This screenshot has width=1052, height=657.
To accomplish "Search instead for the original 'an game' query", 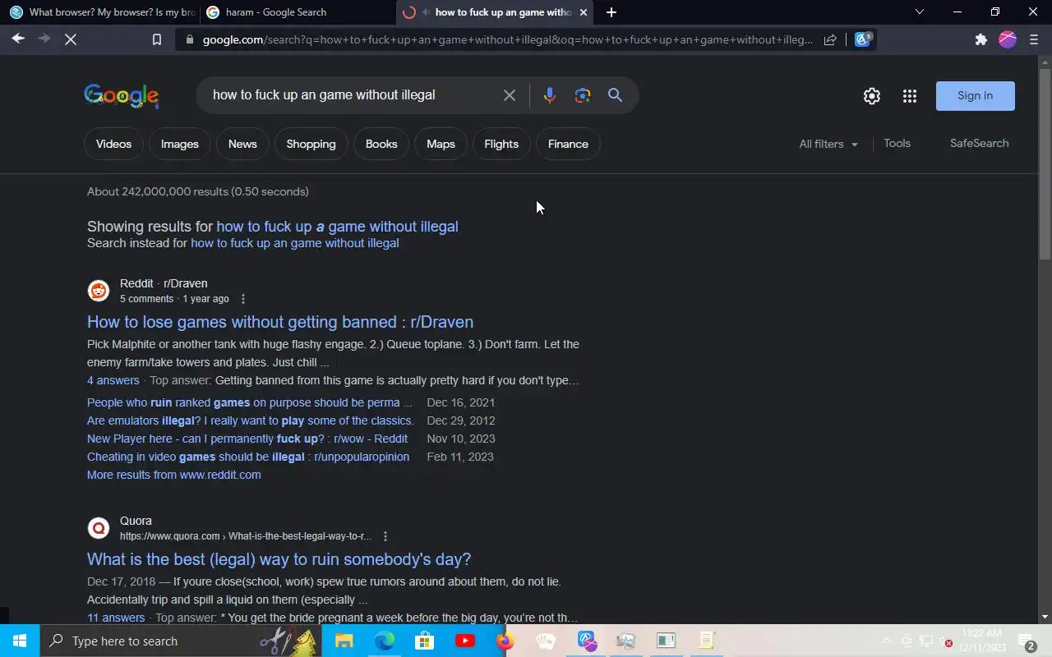I will pyautogui.click(x=295, y=243).
